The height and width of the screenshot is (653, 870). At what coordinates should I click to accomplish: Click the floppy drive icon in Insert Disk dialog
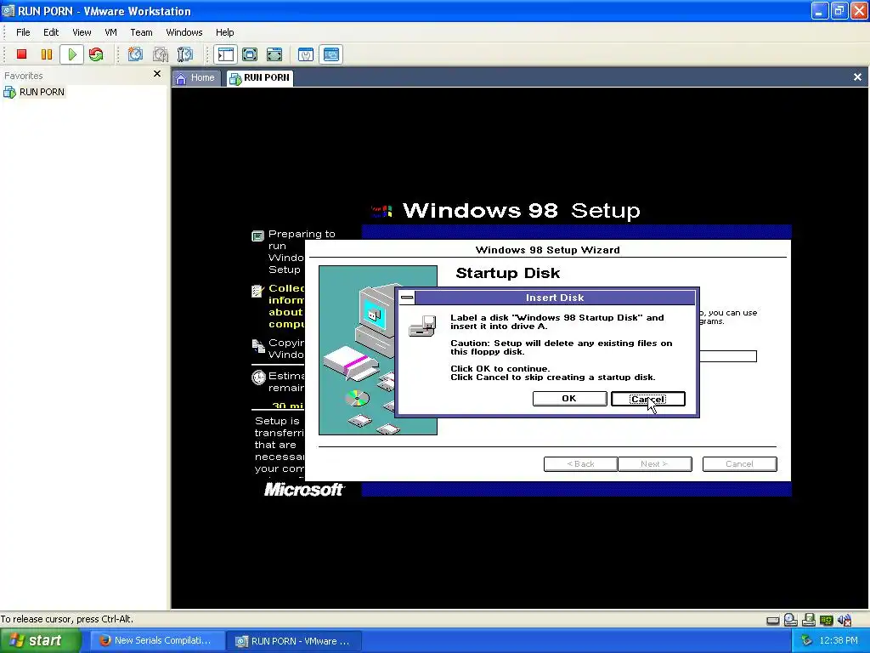pos(423,326)
